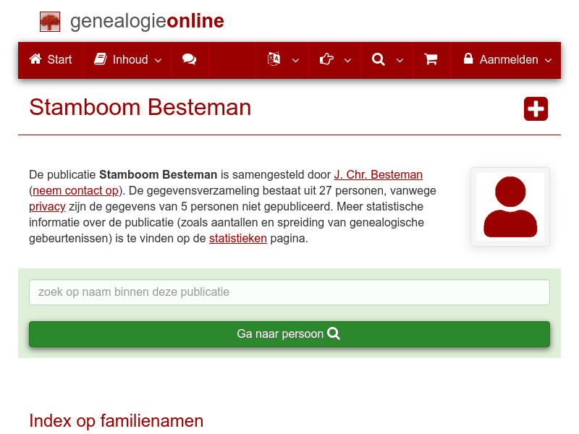Screen dimensions: 579x434
Task: Select the shopping cart icon
Action: point(431,60)
